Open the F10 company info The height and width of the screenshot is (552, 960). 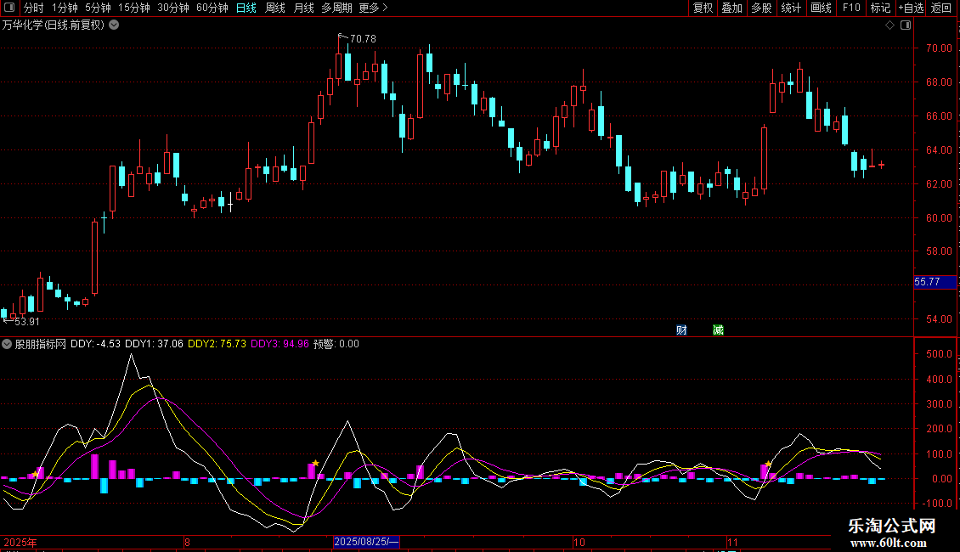(851, 8)
